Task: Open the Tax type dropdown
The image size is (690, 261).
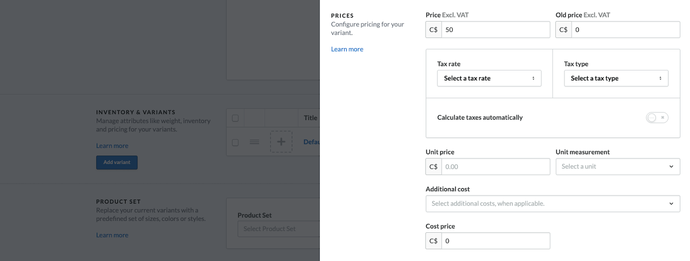Action: (x=616, y=78)
